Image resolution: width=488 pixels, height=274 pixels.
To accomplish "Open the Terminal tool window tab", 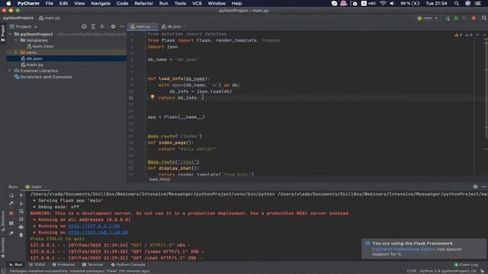I will 92,265.
